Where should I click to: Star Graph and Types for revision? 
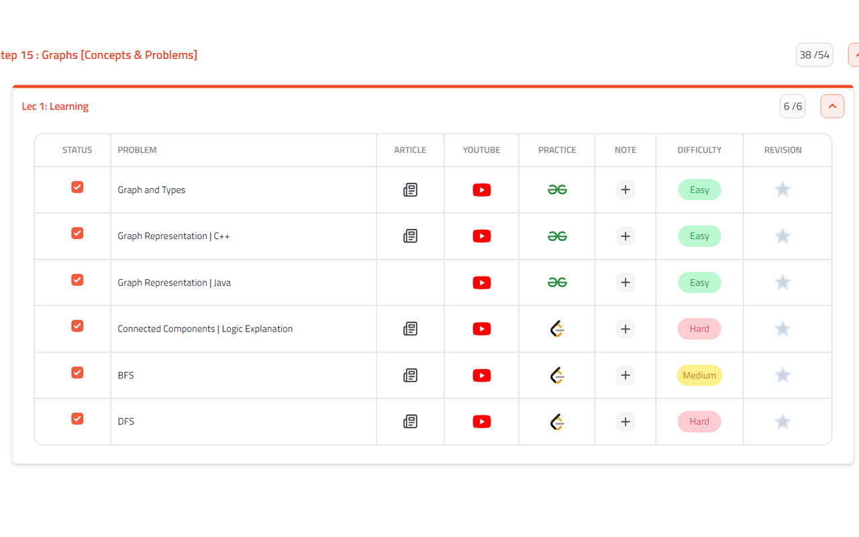pos(782,189)
